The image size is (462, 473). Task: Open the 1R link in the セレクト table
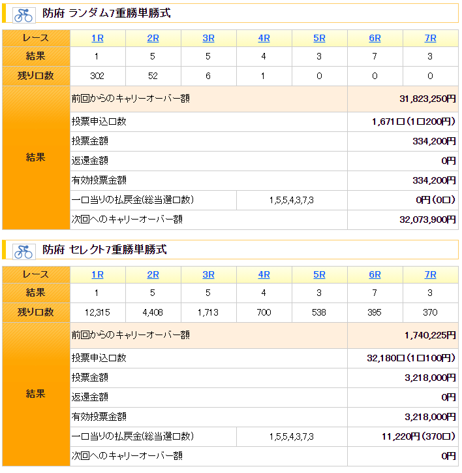[x=97, y=275]
